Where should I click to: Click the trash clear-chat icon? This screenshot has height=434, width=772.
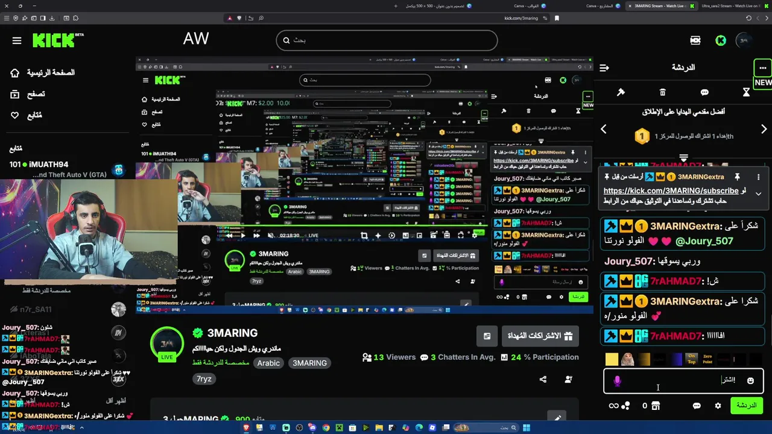tap(662, 92)
